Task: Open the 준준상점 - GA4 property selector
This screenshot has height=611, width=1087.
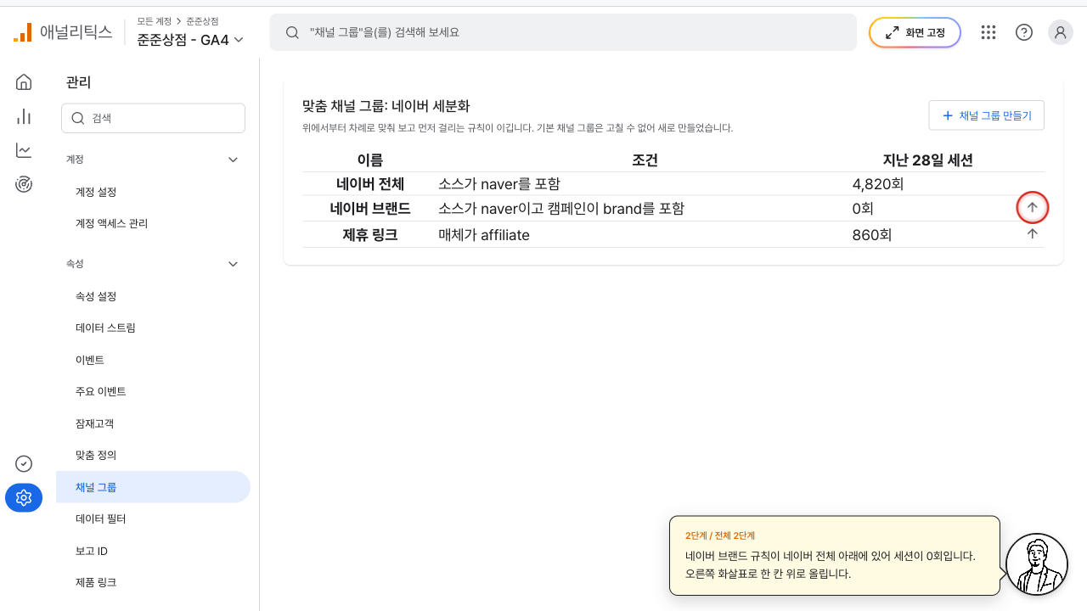Action: point(190,39)
